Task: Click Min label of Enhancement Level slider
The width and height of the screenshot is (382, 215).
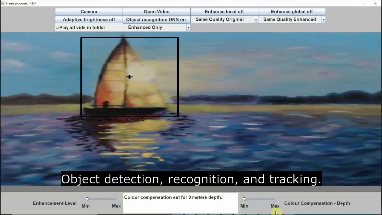Action: click(86, 206)
